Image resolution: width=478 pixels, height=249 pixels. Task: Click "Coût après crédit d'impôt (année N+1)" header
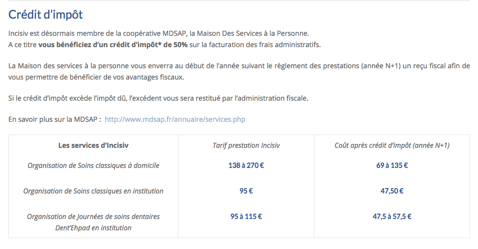pos(392,145)
